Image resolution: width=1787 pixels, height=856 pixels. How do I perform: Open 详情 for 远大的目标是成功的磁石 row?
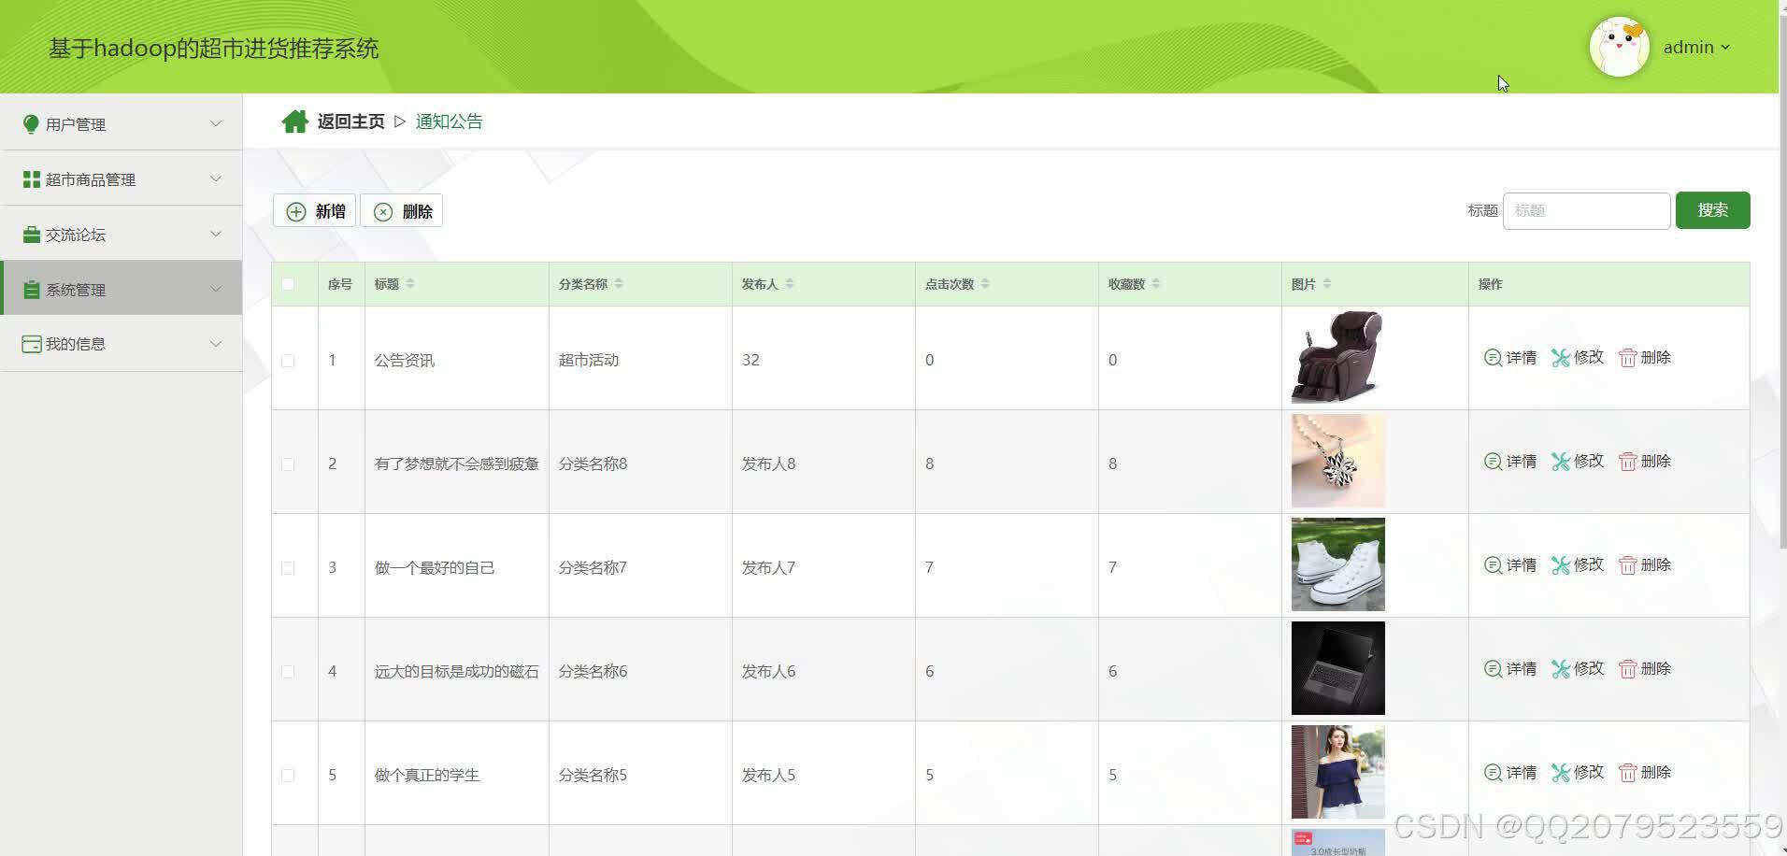1510,669
